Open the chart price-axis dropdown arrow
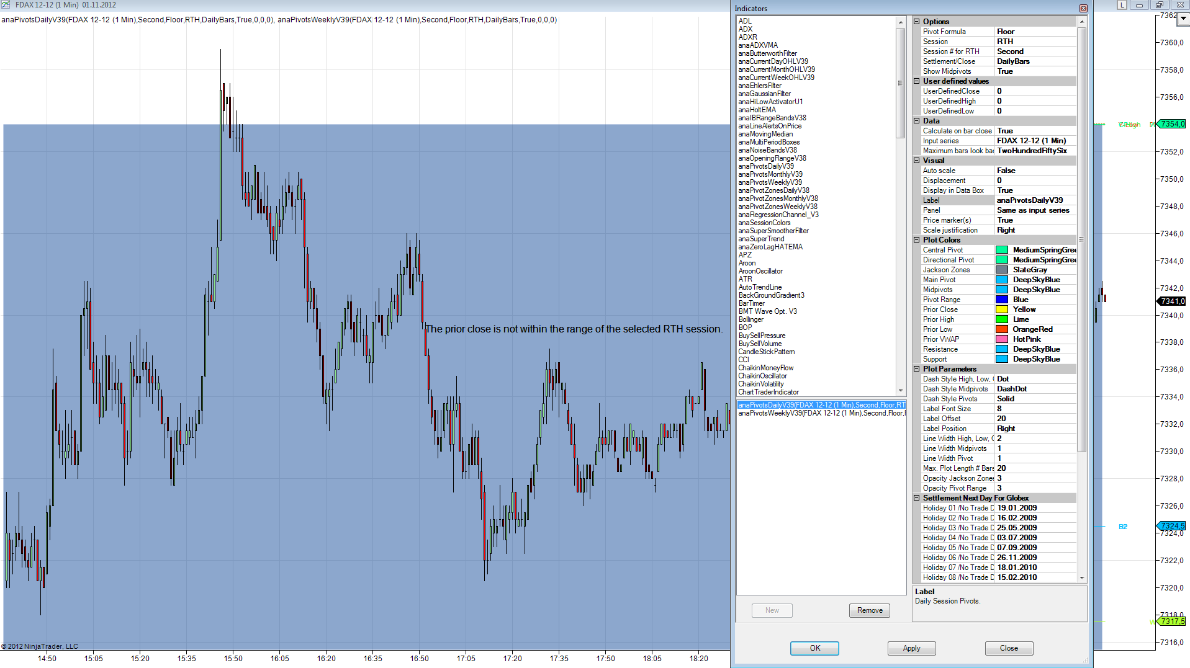This screenshot has height=668, width=1190. (1183, 18)
